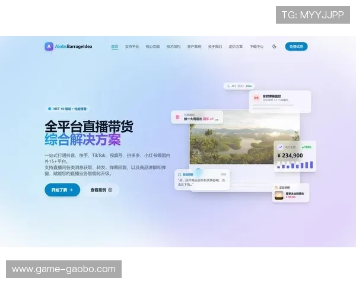Click the auto-reply circle icon
The image size is (356, 284).
pos(180,175)
